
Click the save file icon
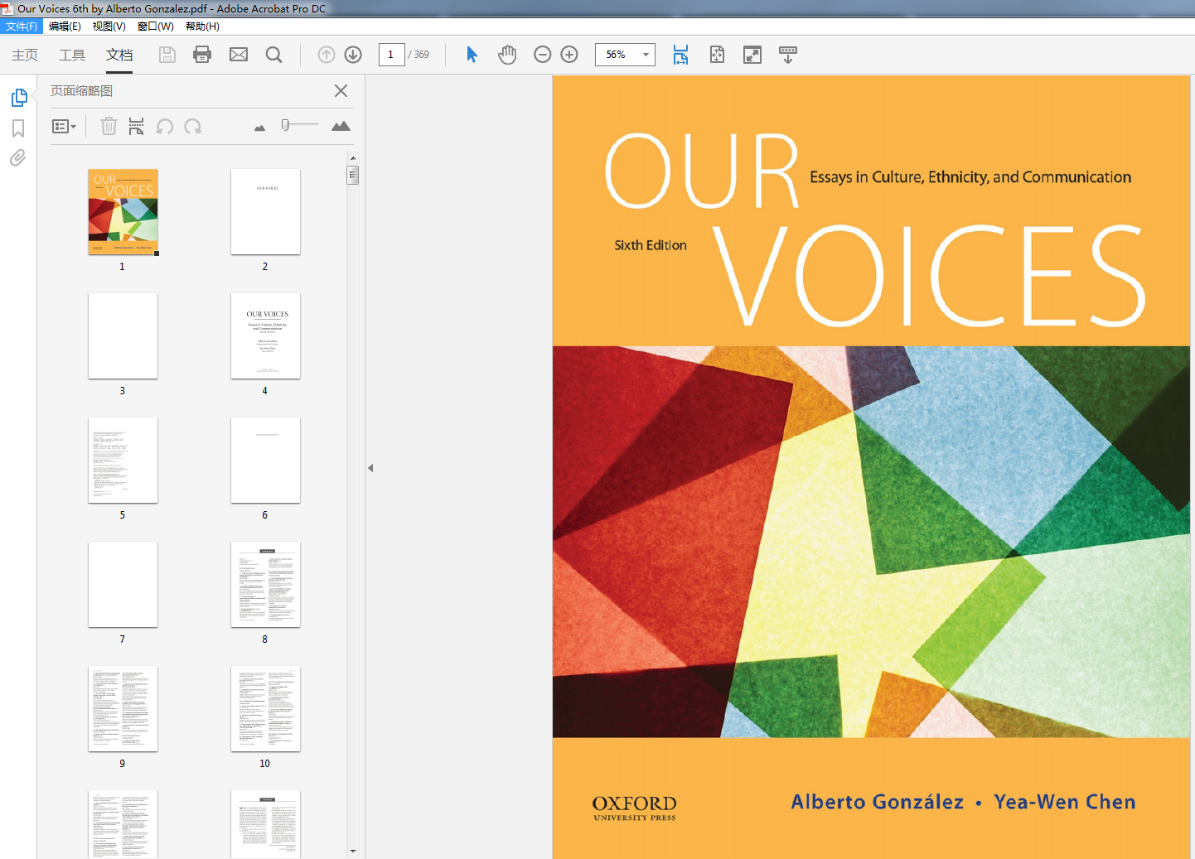click(167, 55)
